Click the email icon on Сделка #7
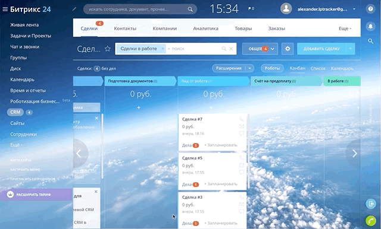381x229 pixels. (x=241, y=126)
